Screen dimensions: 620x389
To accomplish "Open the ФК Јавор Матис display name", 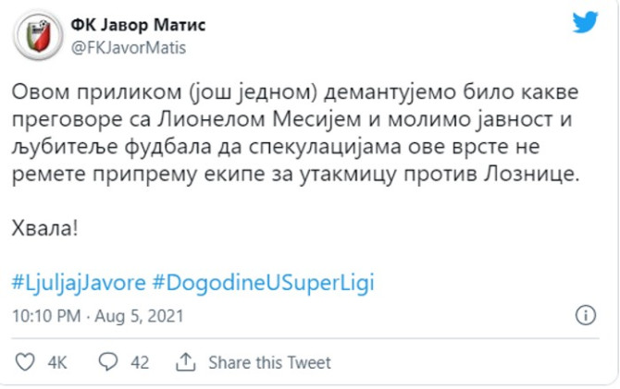I will coord(139,25).
